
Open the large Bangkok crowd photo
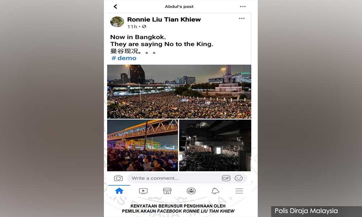point(179,92)
